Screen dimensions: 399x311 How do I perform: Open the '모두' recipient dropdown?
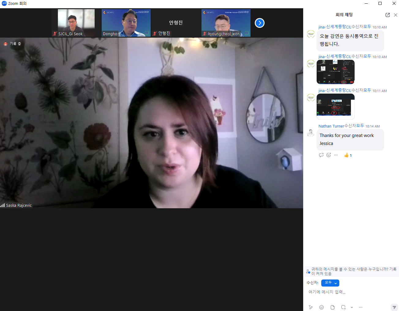click(x=330, y=283)
